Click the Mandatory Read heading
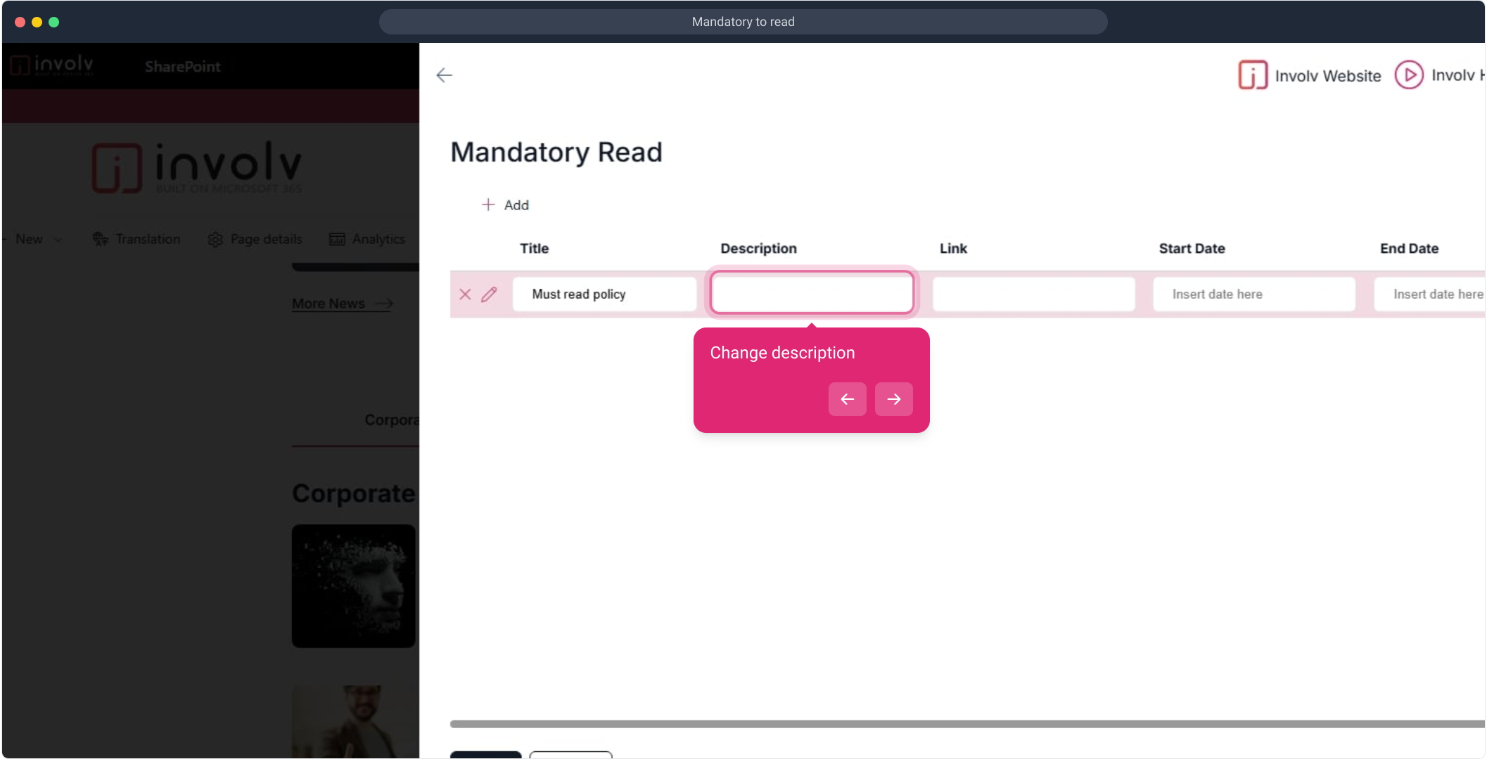 click(x=556, y=153)
